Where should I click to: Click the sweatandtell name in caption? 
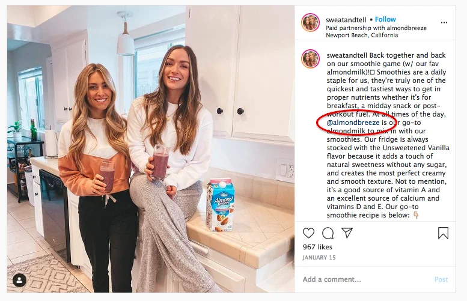pyautogui.click(x=347, y=55)
